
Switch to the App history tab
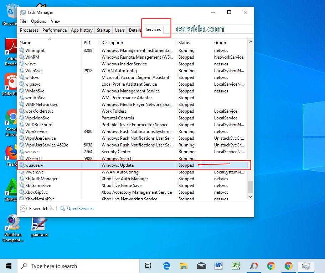(82, 30)
